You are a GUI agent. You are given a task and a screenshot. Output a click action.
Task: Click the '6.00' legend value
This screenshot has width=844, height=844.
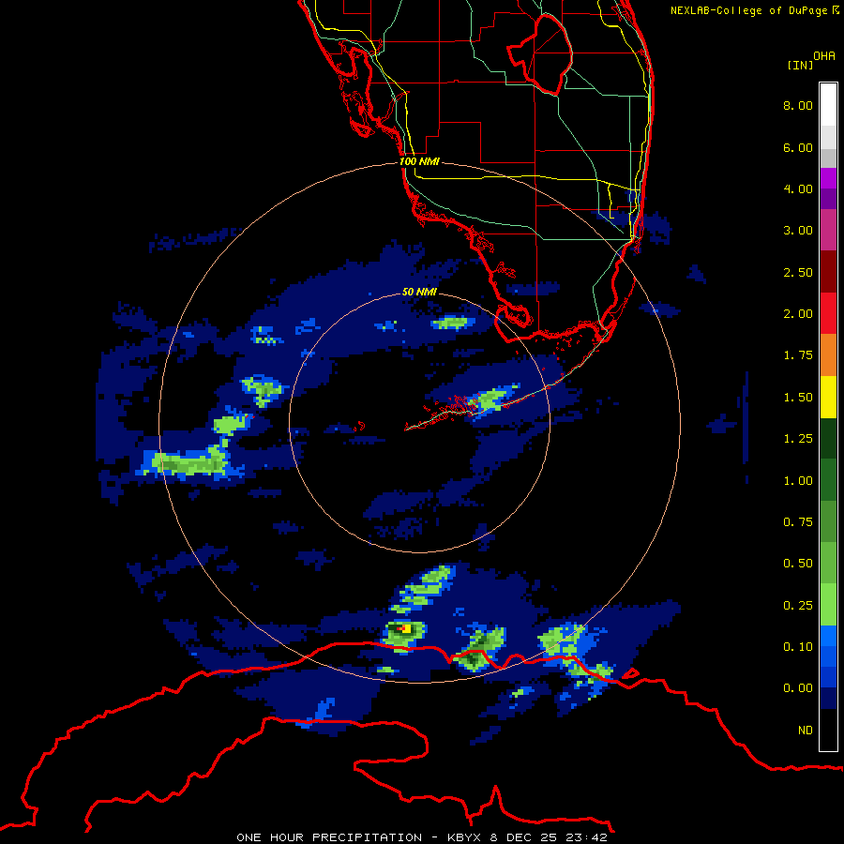point(798,147)
